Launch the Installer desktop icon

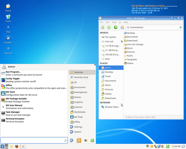coord(8,40)
